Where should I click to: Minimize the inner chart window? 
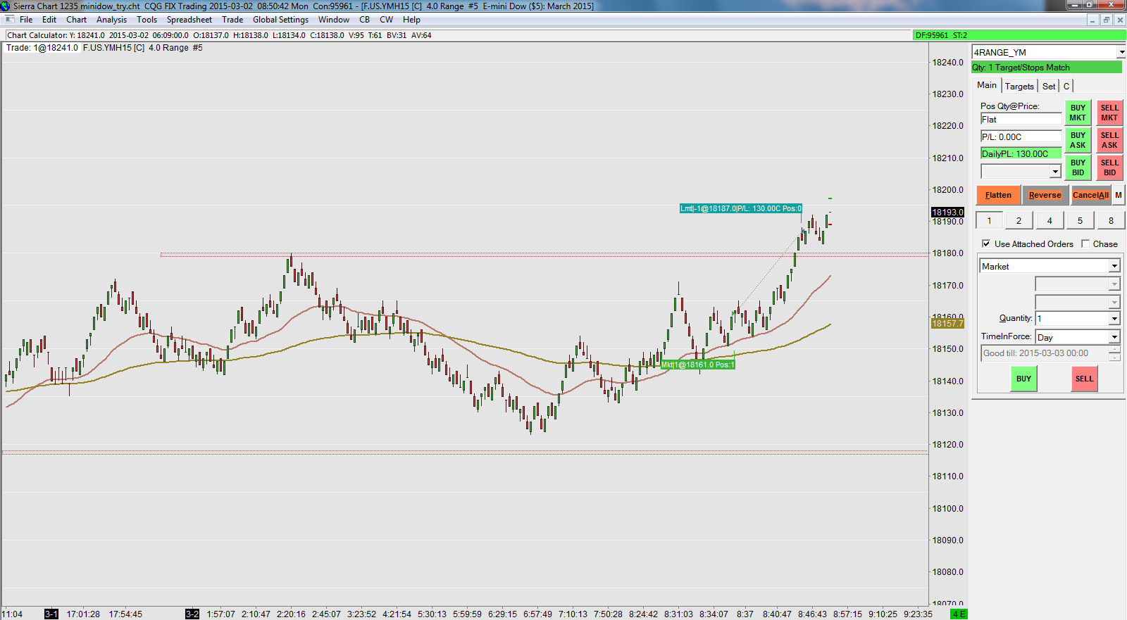1092,20
